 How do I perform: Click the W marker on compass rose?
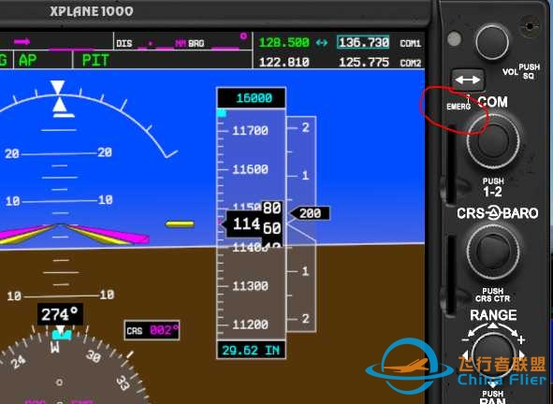[x=54, y=347]
